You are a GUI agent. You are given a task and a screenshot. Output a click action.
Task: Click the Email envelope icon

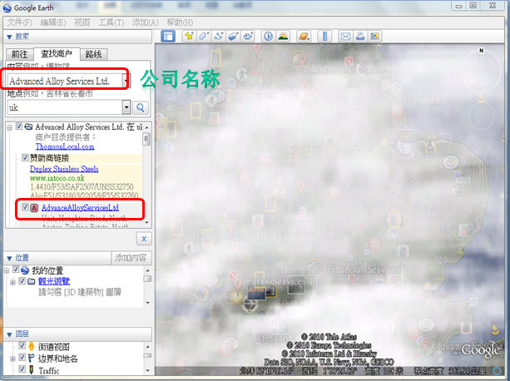pos(345,36)
